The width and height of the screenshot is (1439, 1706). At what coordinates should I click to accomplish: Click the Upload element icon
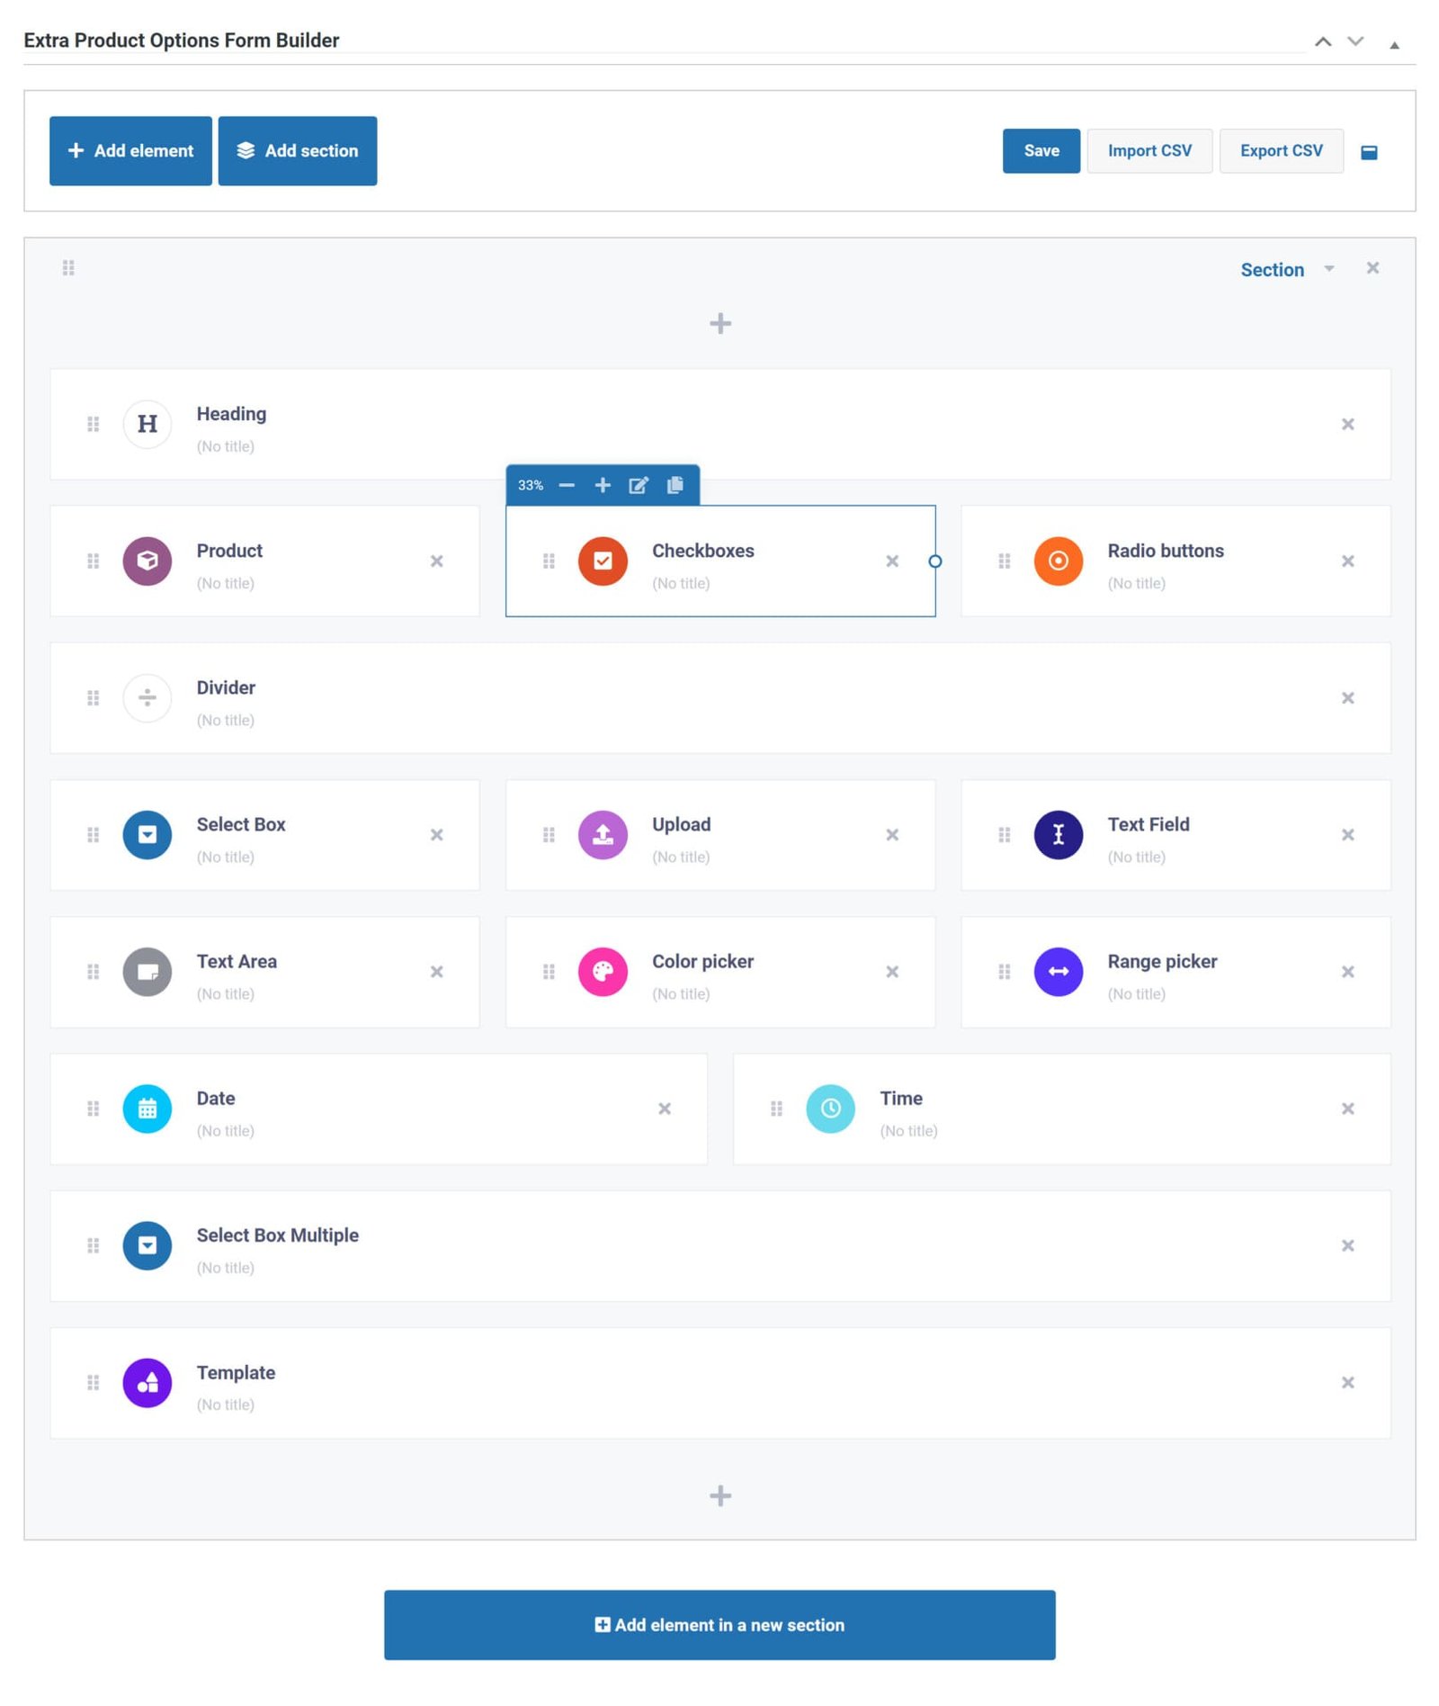pyautogui.click(x=603, y=835)
